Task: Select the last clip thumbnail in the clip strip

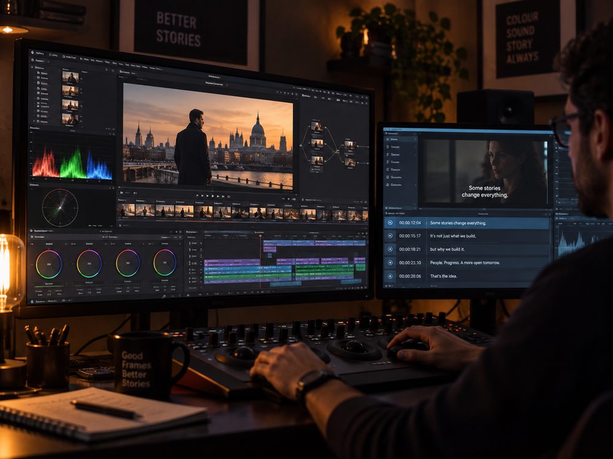Action: click(x=365, y=216)
